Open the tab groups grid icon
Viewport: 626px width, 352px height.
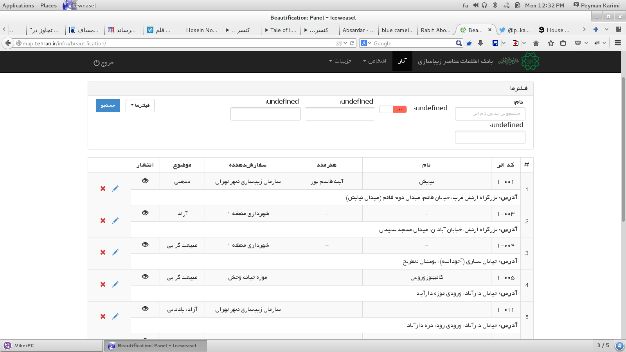click(x=619, y=29)
